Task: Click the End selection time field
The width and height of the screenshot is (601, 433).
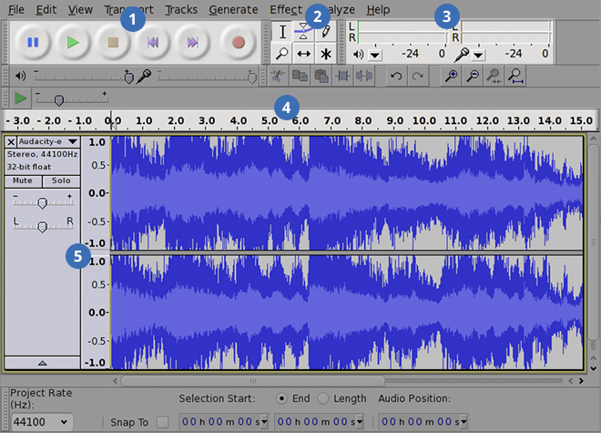Action: pyautogui.click(x=319, y=422)
